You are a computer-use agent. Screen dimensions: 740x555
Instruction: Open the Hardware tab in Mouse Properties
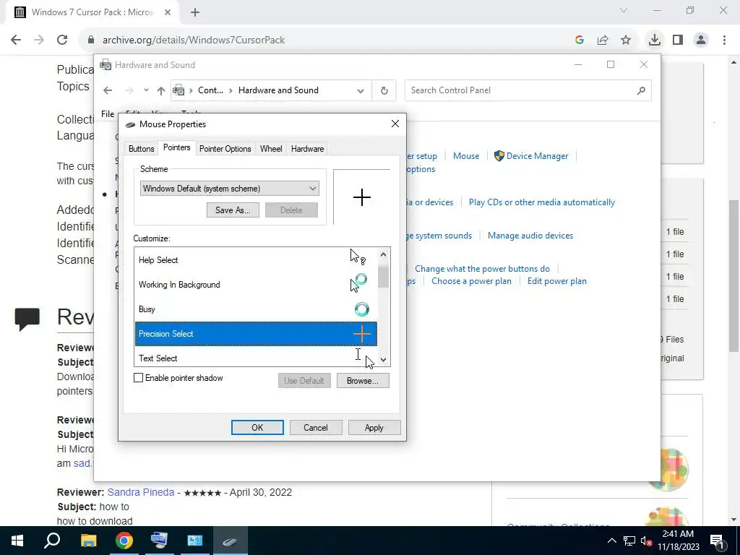point(307,149)
